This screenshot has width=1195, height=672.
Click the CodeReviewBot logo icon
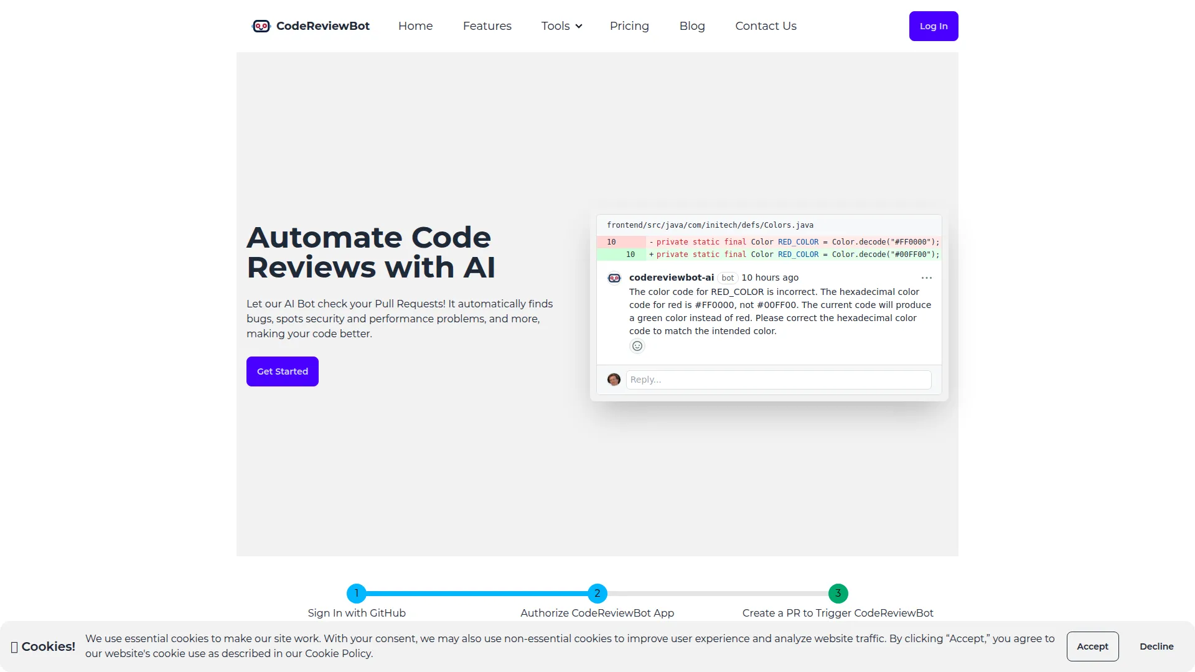pyautogui.click(x=261, y=26)
